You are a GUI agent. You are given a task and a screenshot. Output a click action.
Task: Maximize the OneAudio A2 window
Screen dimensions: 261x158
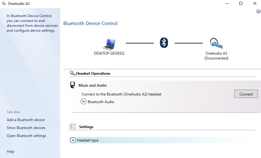[241, 3]
